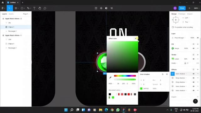The width and height of the screenshot is (201, 113).
Task: Open the Page 1 dropdown
Action: [26, 14]
